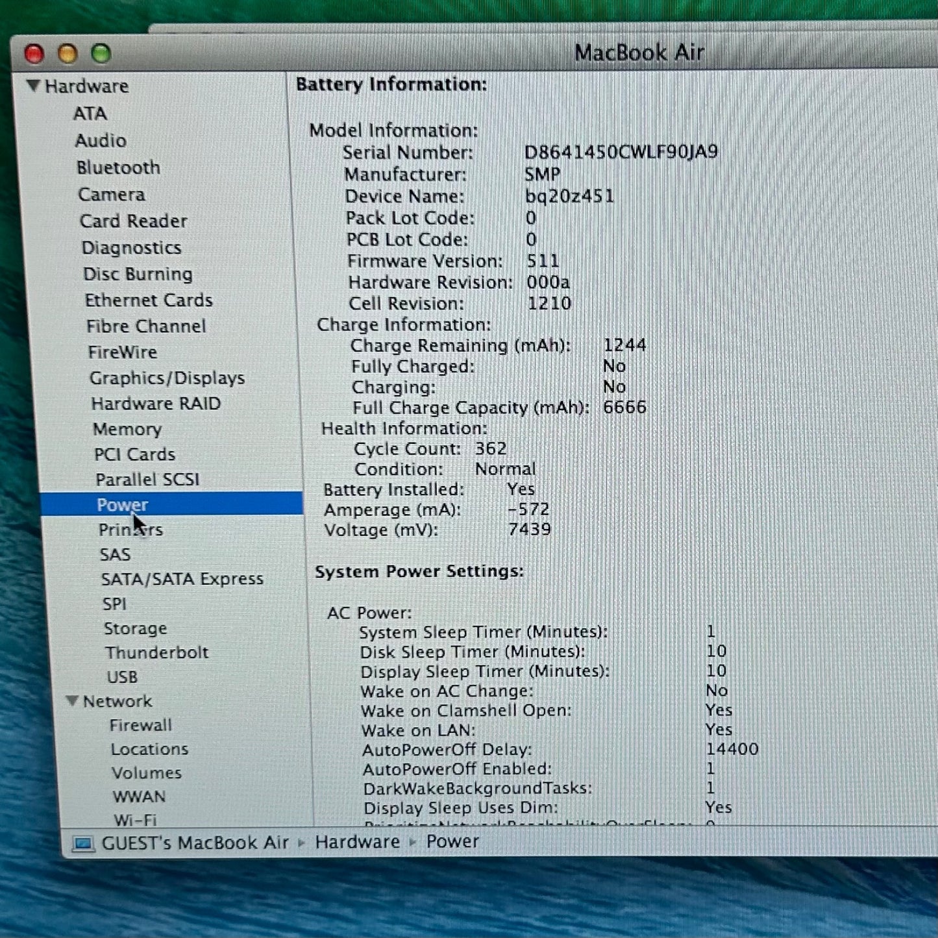Select USB in the sidebar

pyautogui.click(x=122, y=677)
